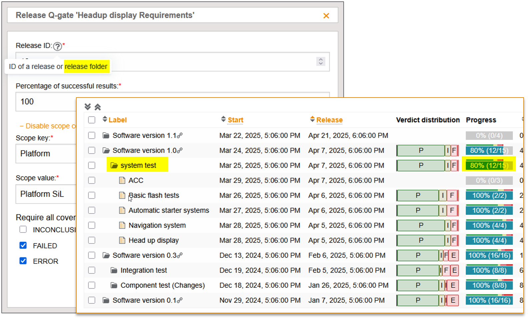Uncheck the FAILED checkbox

click(x=23, y=245)
